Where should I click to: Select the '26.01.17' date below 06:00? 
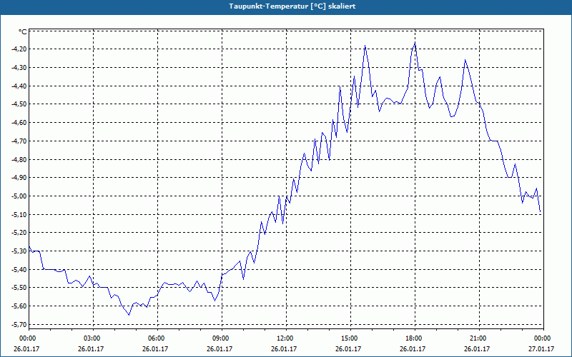[155, 349]
